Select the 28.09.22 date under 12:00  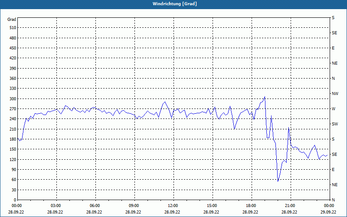click(x=172, y=212)
